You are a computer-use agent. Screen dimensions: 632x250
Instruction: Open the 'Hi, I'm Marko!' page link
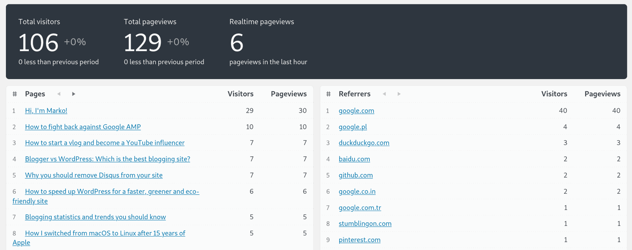[x=46, y=111]
